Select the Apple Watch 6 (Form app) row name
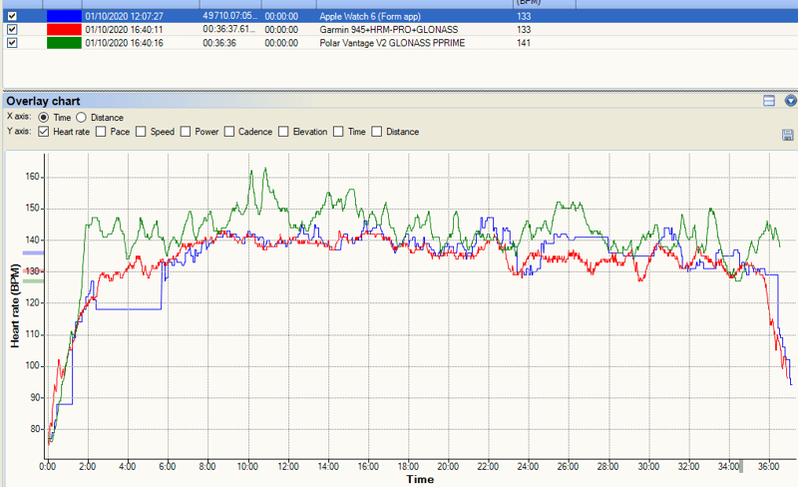 (370, 16)
